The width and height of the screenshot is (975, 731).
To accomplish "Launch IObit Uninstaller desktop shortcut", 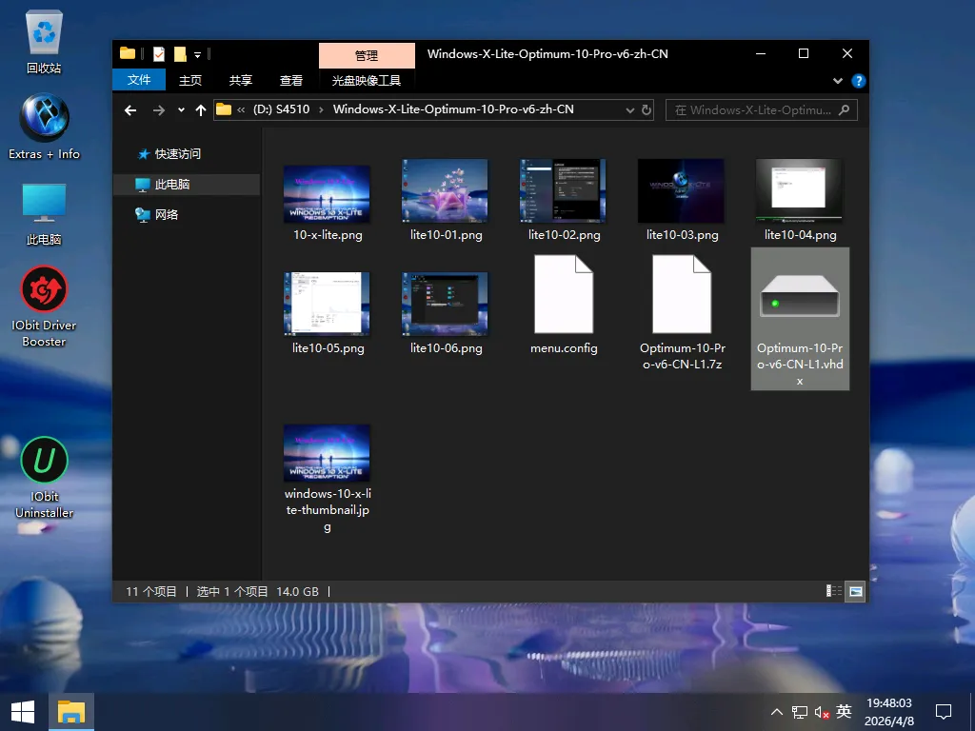I will tap(44, 478).
